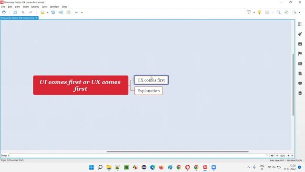Open the Insert menu
The height and width of the screenshot is (172, 305).
pos(26,7)
